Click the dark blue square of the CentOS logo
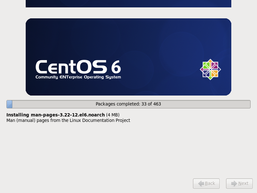The width and height of the screenshot is (257, 193). point(206,74)
